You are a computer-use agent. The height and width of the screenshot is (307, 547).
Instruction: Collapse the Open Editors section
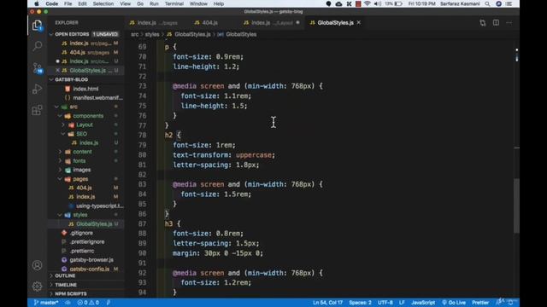pyautogui.click(x=51, y=34)
